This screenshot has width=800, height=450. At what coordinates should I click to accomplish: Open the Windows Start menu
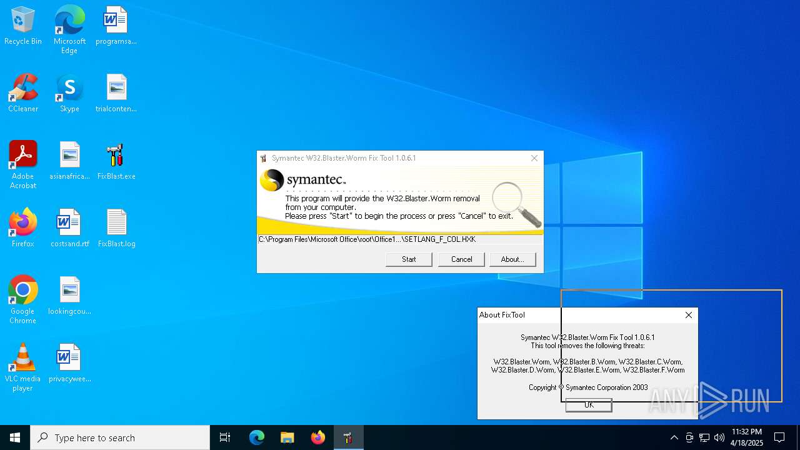coord(15,437)
